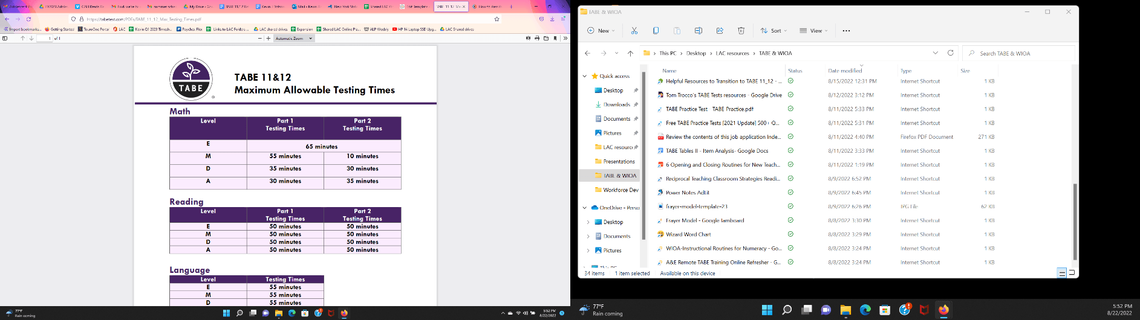Expand address bar history dropdown
The width and height of the screenshot is (1140, 320).
pyautogui.click(x=936, y=53)
